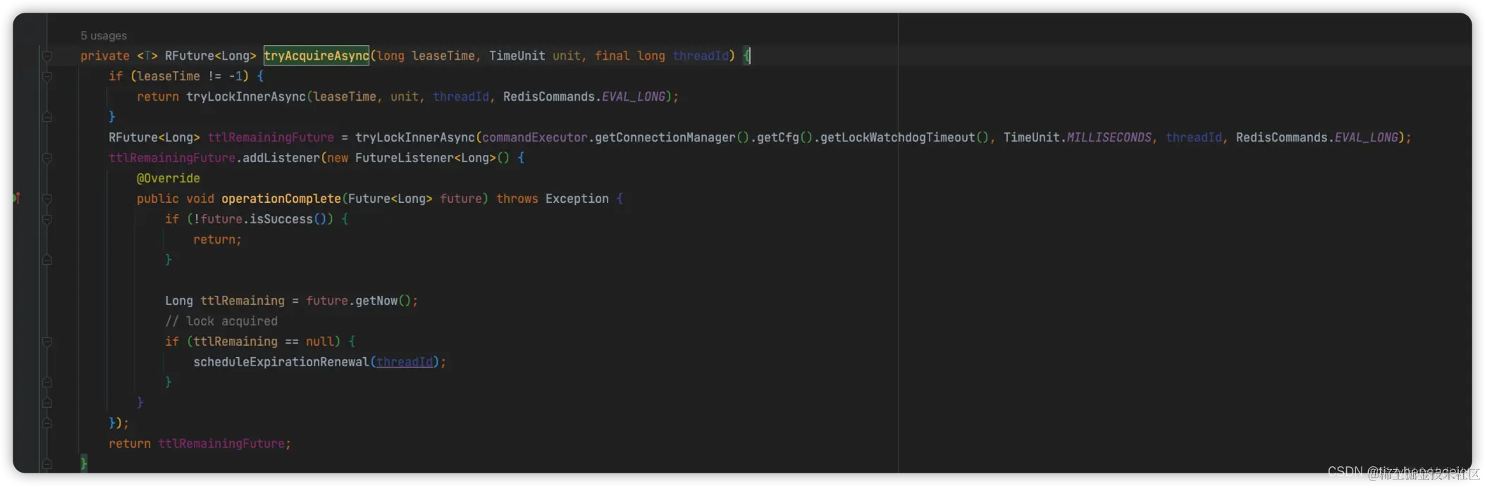Click getConnectionManager() call

tap(672, 137)
